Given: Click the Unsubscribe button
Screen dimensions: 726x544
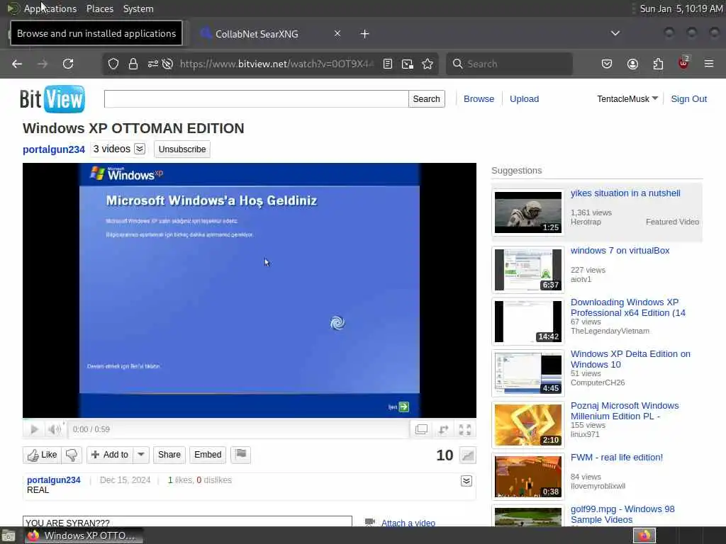Looking at the screenshot, I should 182,149.
